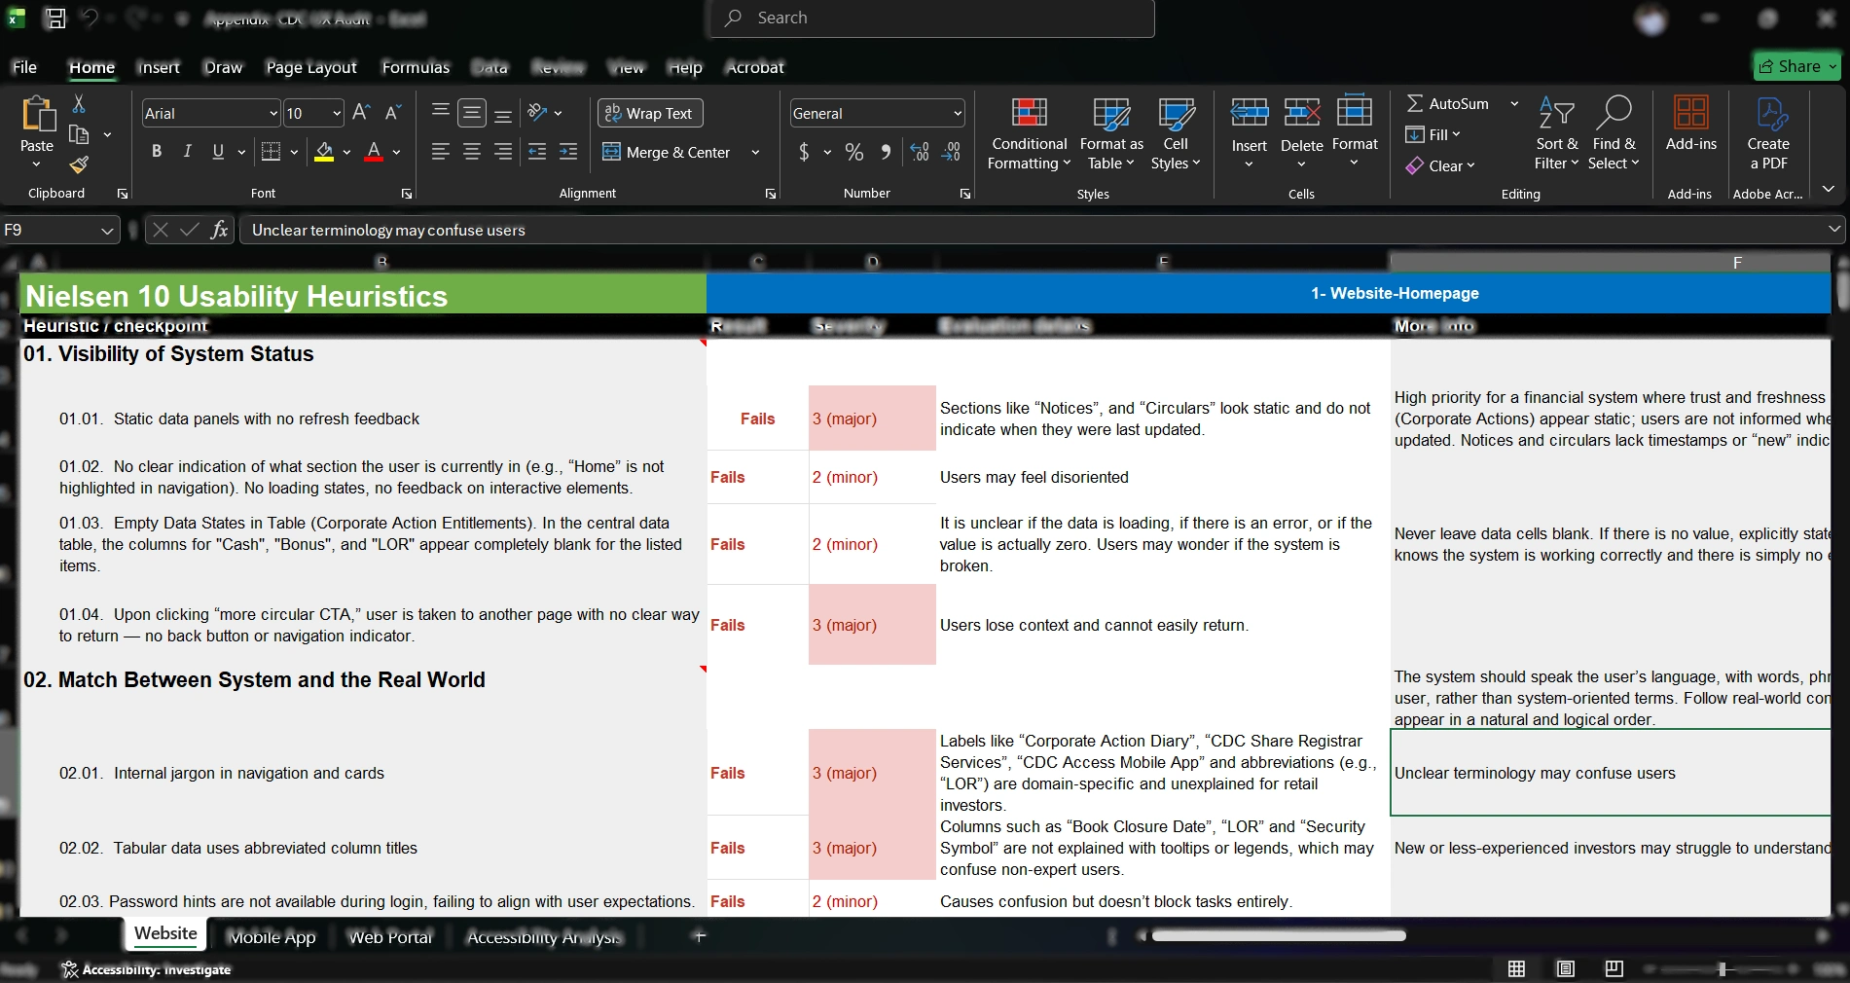Apply borders using the Borders icon
The height and width of the screenshot is (983, 1850).
pyautogui.click(x=271, y=151)
